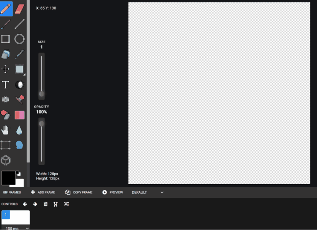The height and width of the screenshot is (230, 317).
Task: Select the Line tool
Action: [x=20, y=24]
